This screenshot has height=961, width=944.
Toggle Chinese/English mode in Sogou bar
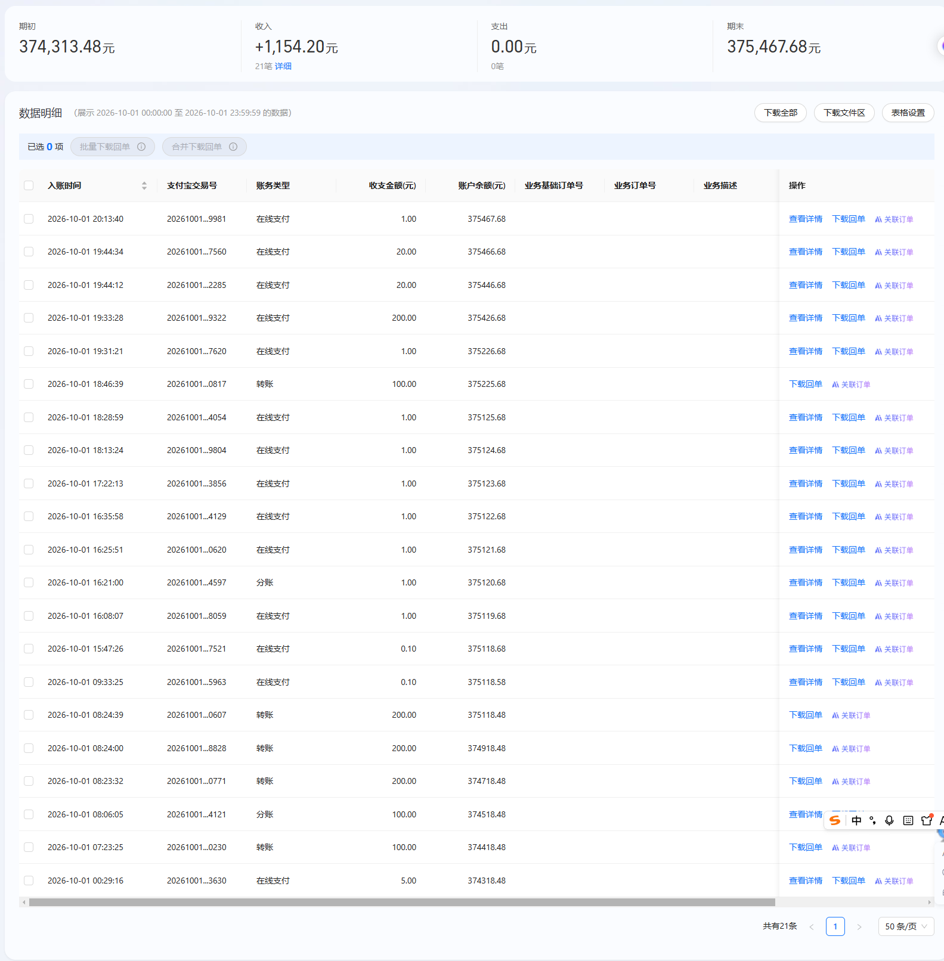[856, 820]
